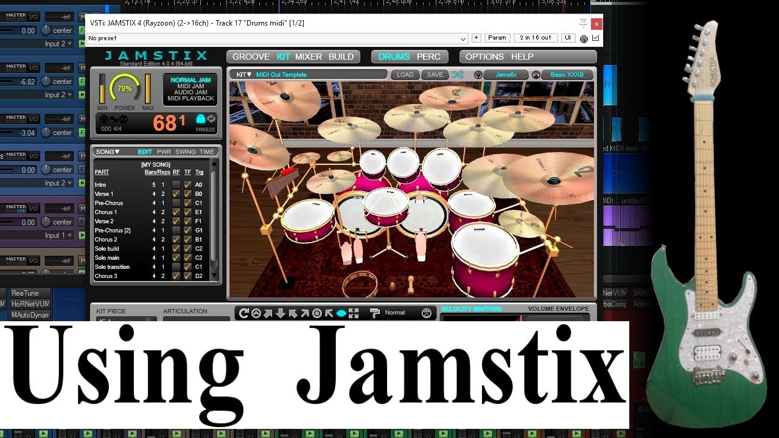The image size is (779, 438).
Task: Click the Param button
Action: 497,38
